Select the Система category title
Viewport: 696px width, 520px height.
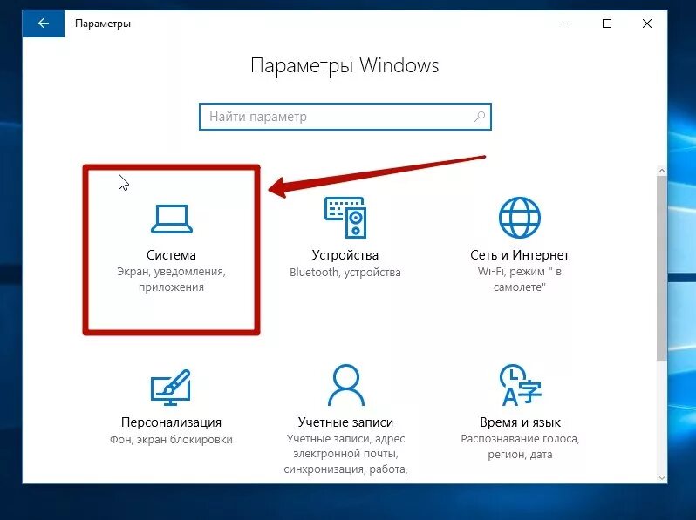(171, 255)
